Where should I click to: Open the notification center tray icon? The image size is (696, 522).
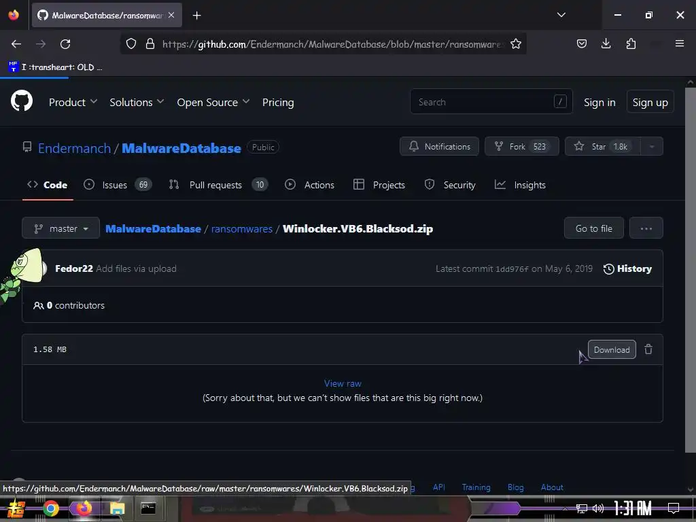[674, 508]
